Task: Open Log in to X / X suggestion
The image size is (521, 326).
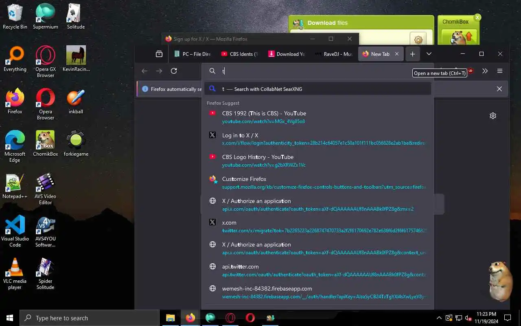Action: click(x=318, y=139)
